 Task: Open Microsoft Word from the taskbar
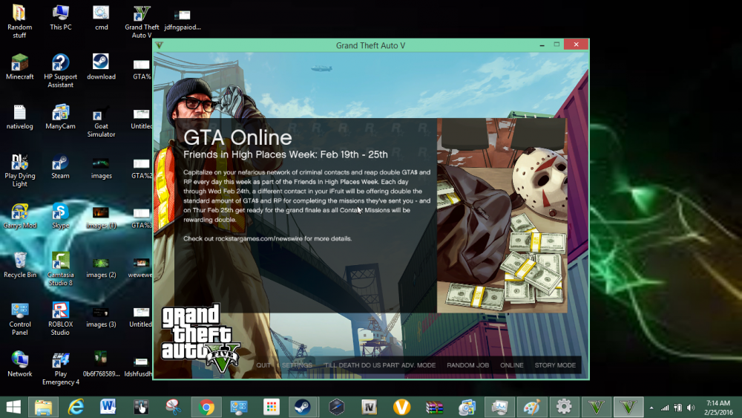(x=108, y=407)
